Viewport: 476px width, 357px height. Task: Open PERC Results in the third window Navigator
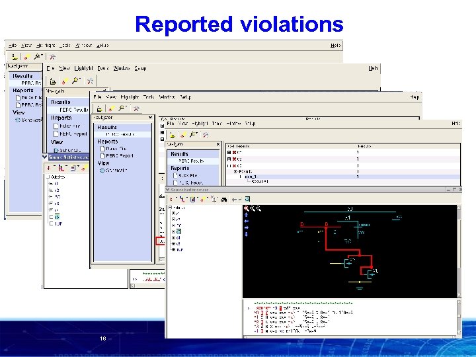120,134
